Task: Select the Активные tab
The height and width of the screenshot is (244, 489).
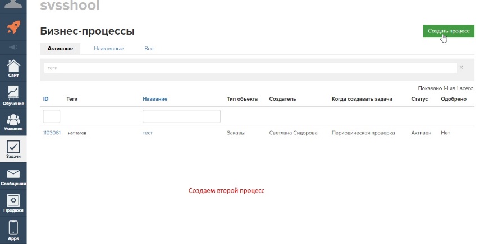Action: point(60,49)
